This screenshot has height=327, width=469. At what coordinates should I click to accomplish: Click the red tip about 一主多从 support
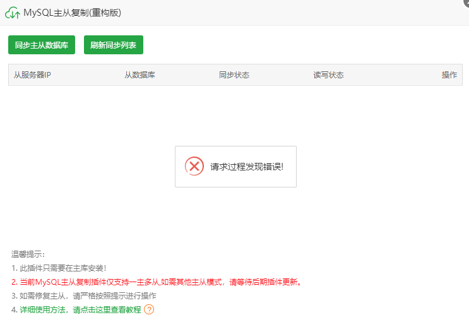(156, 282)
